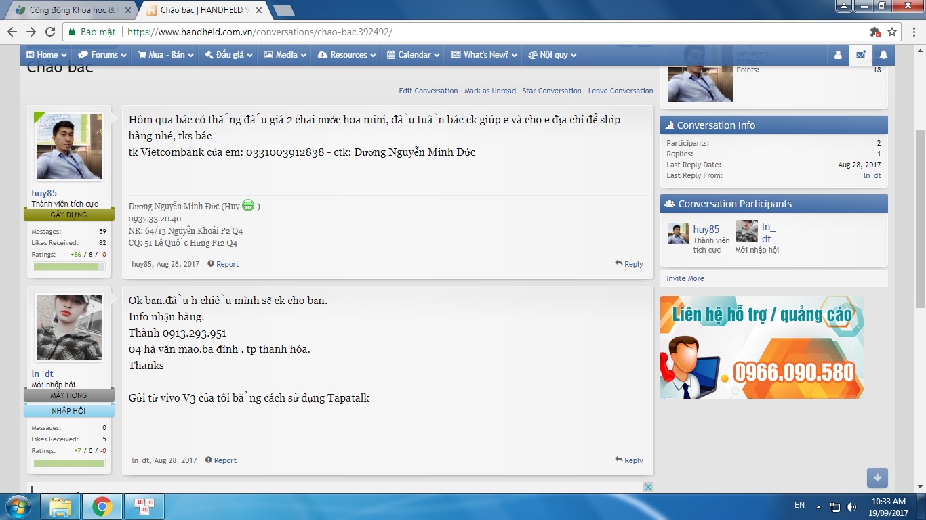This screenshot has width=926, height=520.
Task: Click the browser back arrow
Action: [12, 32]
